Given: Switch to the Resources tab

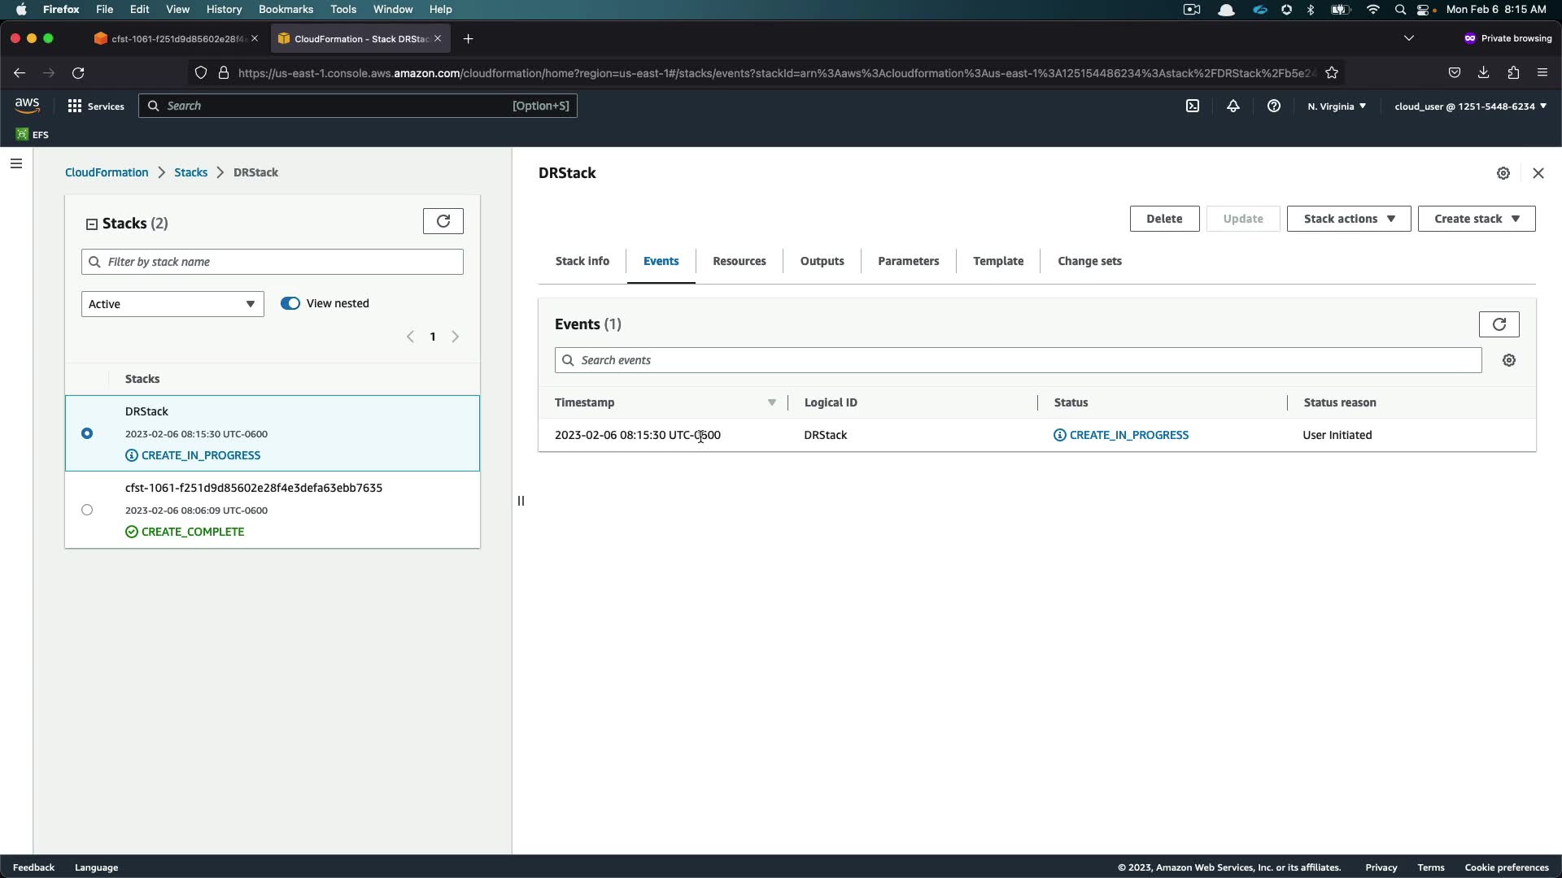Looking at the screenshot, I should point(739,261).
